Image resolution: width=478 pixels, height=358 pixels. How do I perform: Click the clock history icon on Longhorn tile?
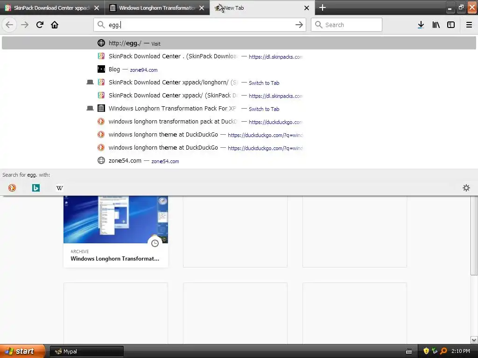155,243
